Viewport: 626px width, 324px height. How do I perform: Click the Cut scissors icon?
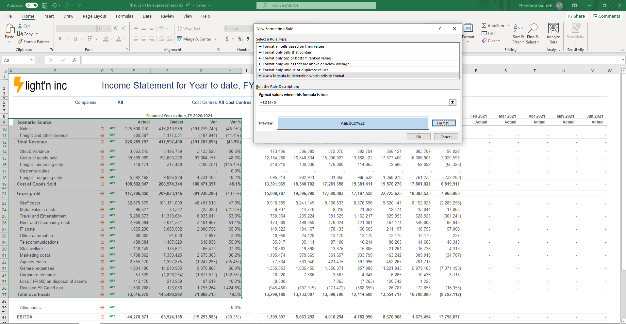click(x=20, y=26)
